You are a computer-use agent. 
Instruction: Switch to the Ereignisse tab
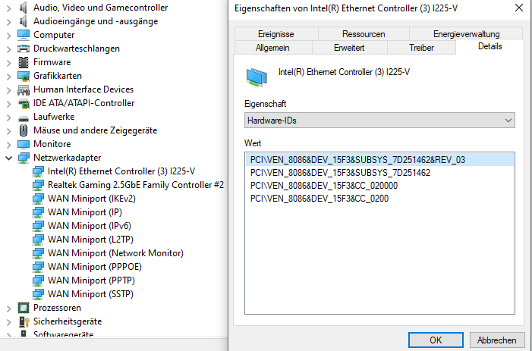coord(275,34)
